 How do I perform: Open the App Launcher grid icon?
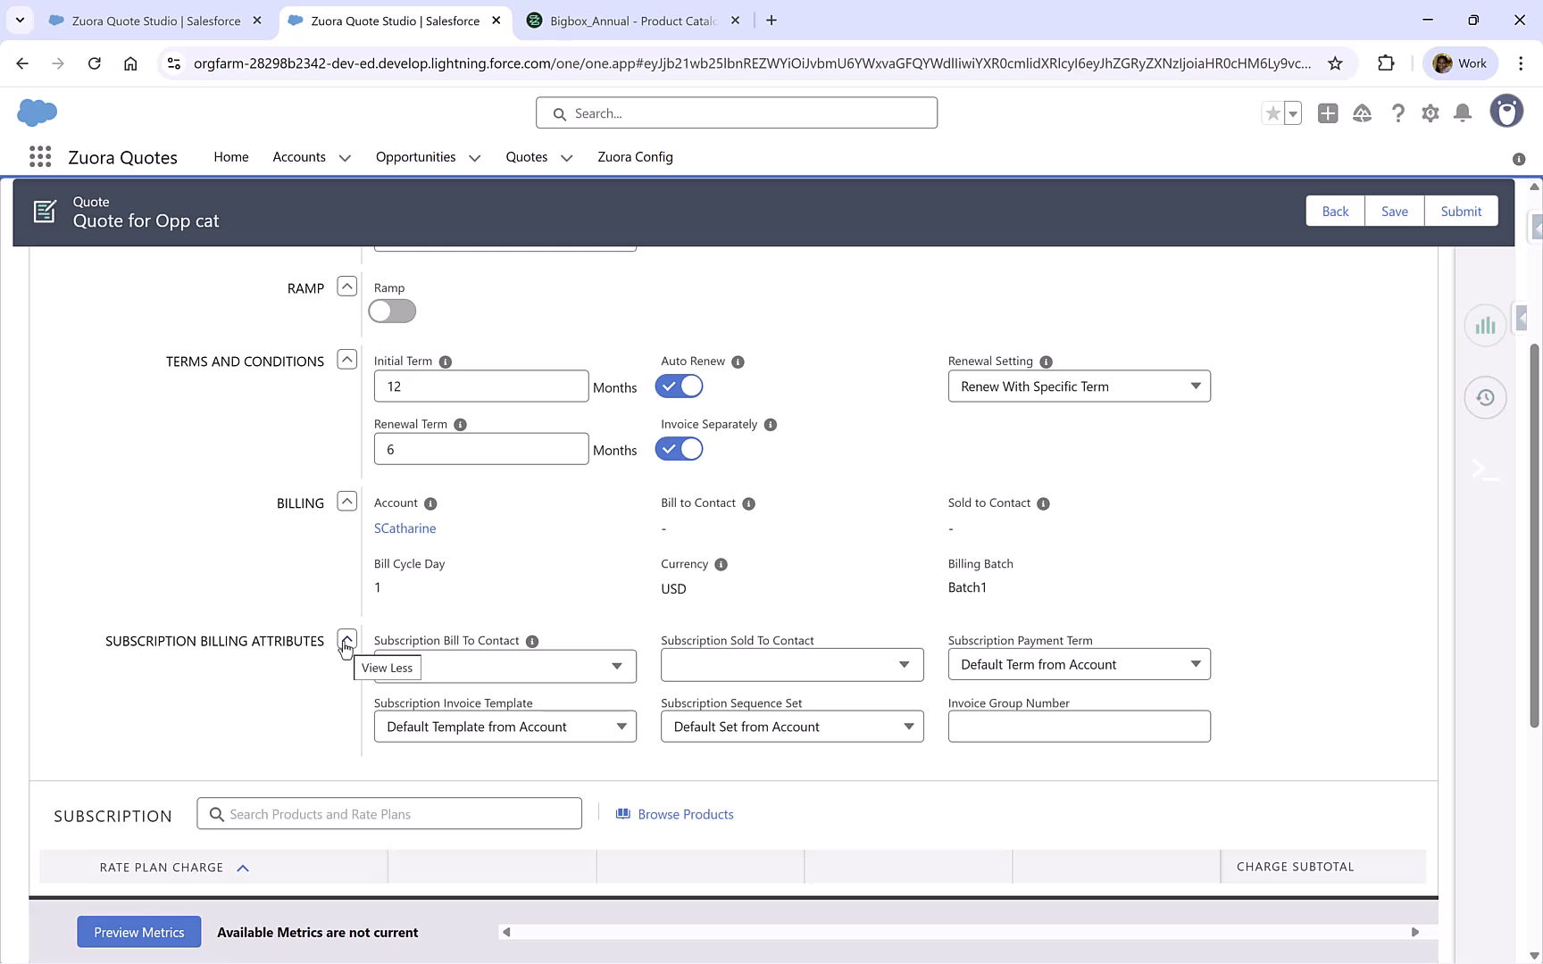(x=39, y=156)
